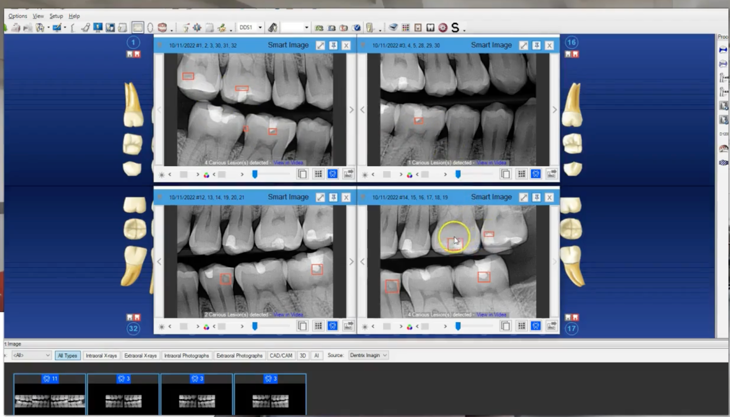Screen dimensions: 730x417
Task: Click the export image icon in #3, 4, 5 panel
Action: click(551, 174)
